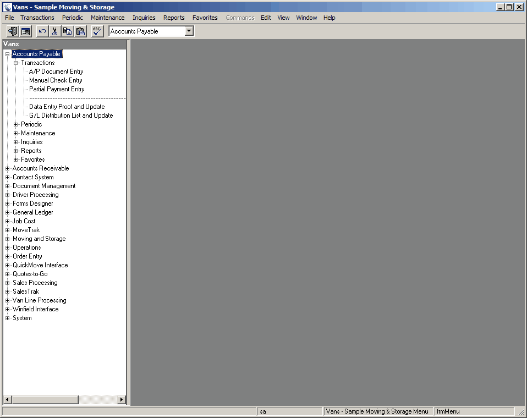Expand the Favorites tree node
The height and width of the screenshot is (418, 527).
15,159
